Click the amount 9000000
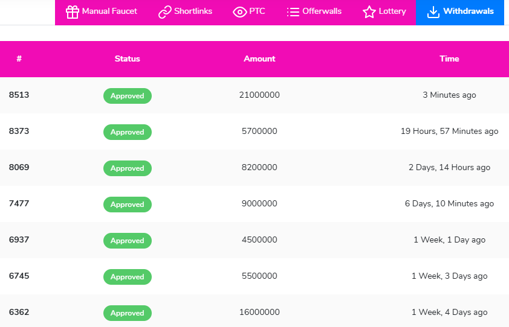The height and width of the screenshot is (327, 509). (x=259, y=203)
